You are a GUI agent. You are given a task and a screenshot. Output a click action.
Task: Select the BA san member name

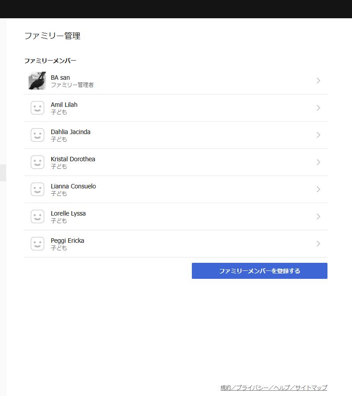click(x=60, y=78)
